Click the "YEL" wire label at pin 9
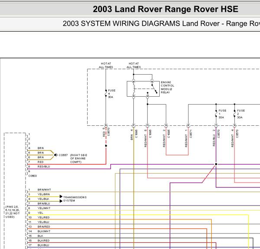 click(x=40, y=213)
